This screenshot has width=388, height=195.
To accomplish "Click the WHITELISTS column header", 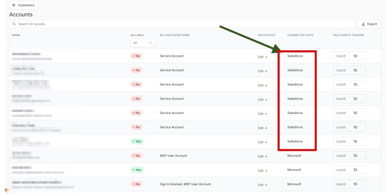I will click(266, 35).
